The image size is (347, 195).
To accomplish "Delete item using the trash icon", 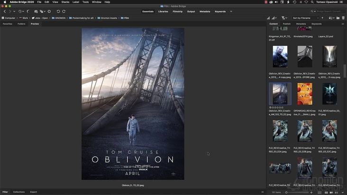I will 343,18.
